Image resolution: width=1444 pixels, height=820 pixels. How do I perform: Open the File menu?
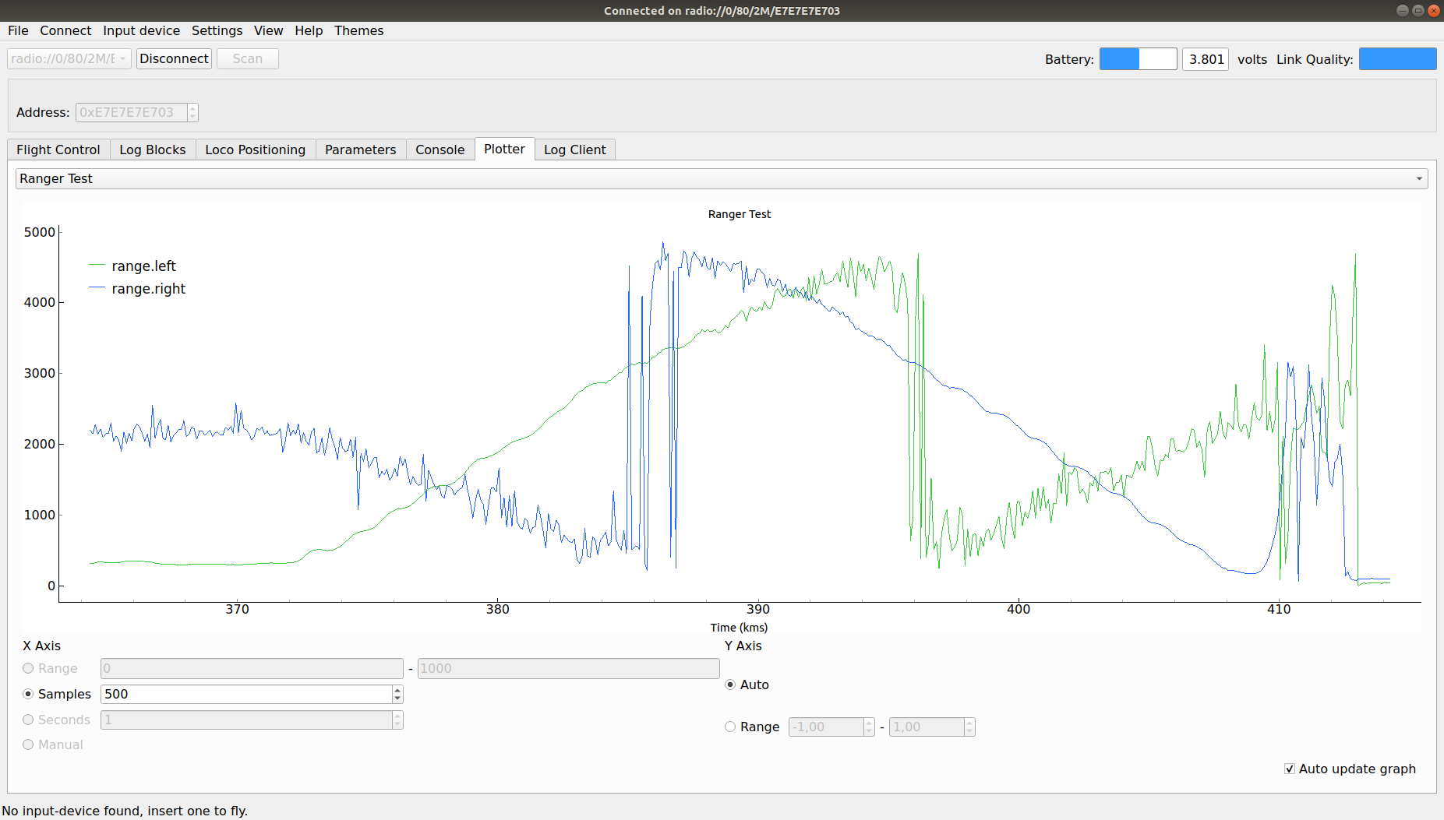point(18,30)
